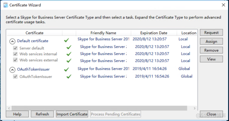Select the Web services external label
This screenshot has width=229, height=121.
39,60
